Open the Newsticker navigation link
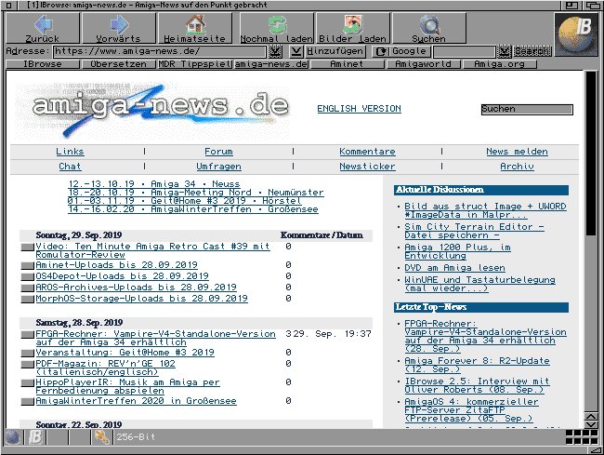Viewport: 604px width, 455px height. [x=367, y=167]
